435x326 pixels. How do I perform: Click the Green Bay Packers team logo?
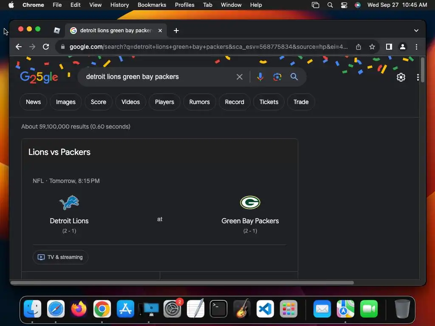point(250,202)
